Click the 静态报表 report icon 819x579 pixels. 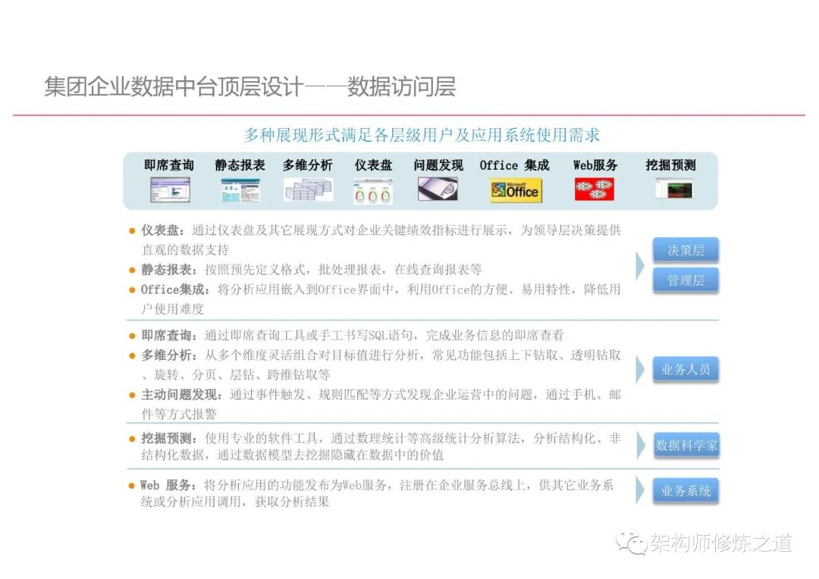click(240, 190)
